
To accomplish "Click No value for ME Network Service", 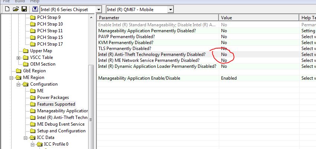I will click(224, 60).
